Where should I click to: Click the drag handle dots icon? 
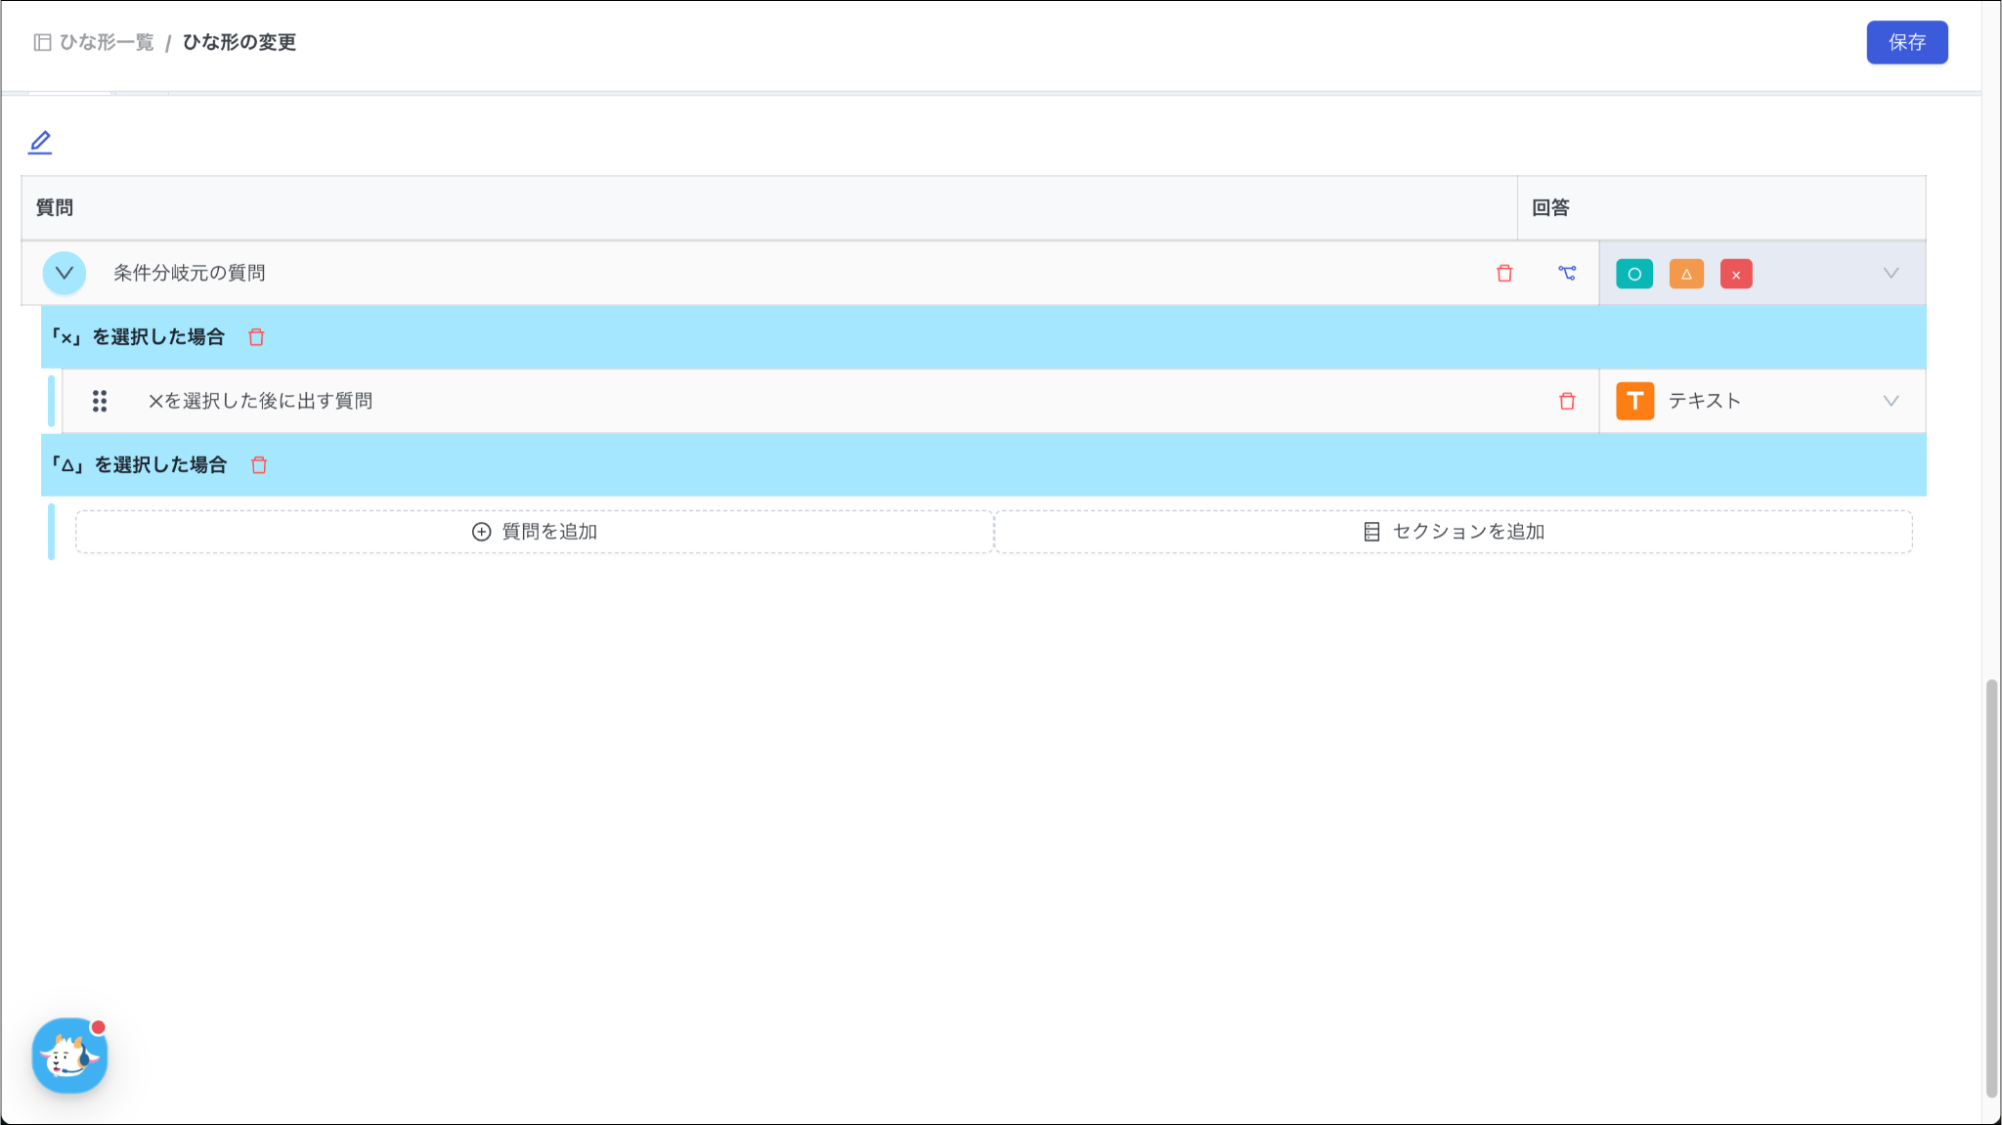coord(100,402)
